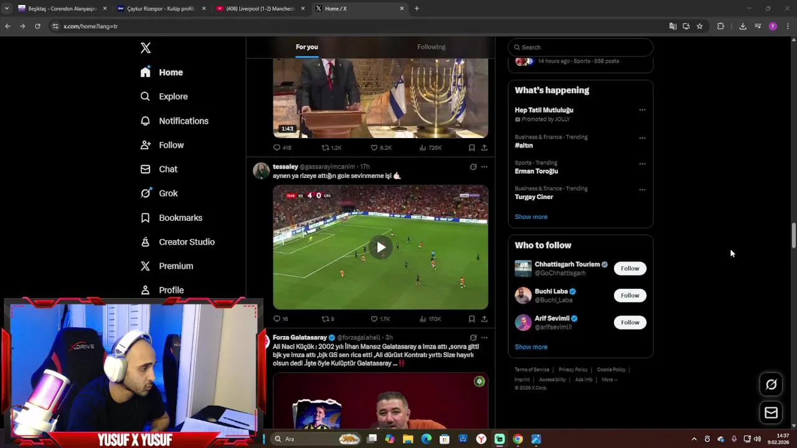View analytics of tessaley's 170K-view post
This screenshot has width=797, height=448.
click(430, 319)
